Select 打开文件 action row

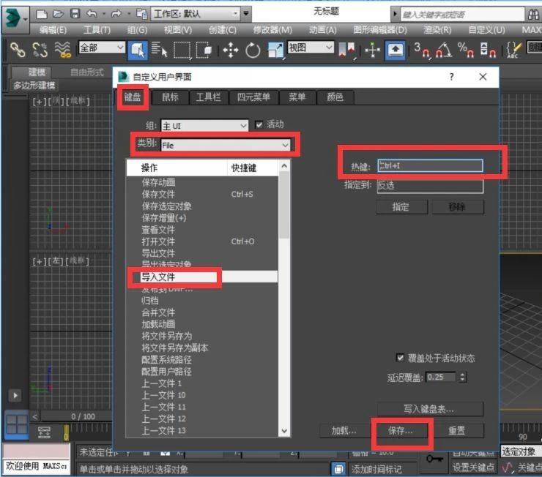(x=202, y=241)
